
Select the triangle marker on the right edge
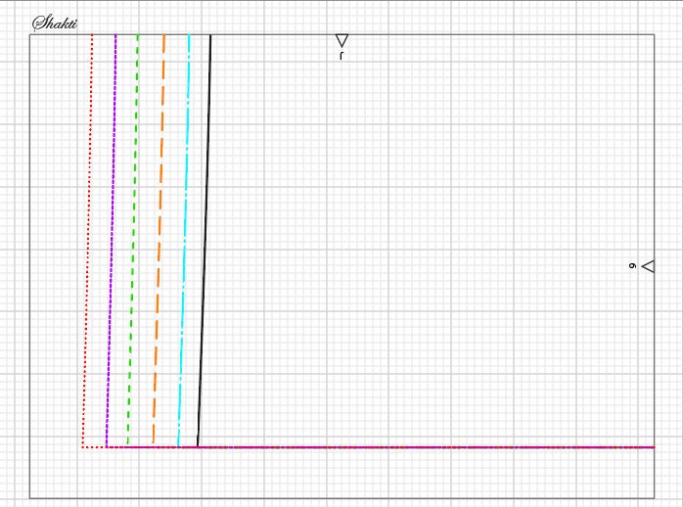pyautogui.click(x=648, y=265)
